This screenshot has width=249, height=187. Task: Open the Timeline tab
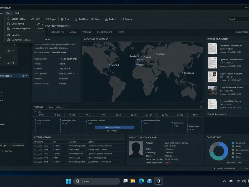pos(87,32)
